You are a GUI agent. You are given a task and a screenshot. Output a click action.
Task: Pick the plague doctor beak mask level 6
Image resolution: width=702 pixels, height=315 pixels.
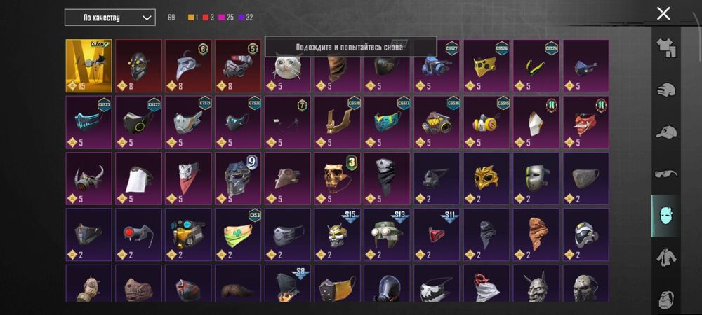click(x=188, y=66)
